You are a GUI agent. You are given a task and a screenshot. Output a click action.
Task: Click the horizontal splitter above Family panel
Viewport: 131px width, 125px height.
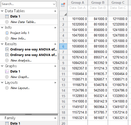(x=29, y=114)
